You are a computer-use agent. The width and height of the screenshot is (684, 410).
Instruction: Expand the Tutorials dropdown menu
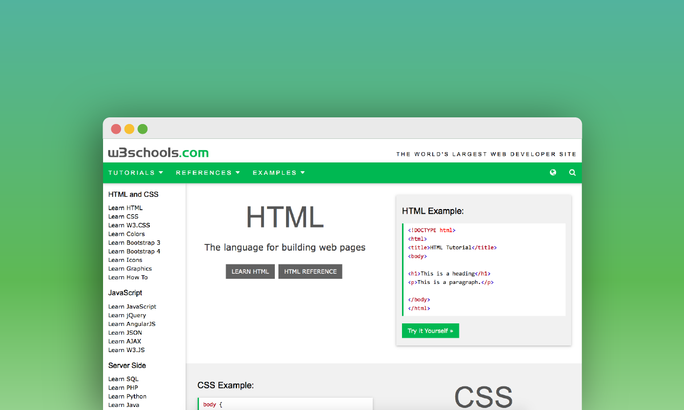click(136, 173)
